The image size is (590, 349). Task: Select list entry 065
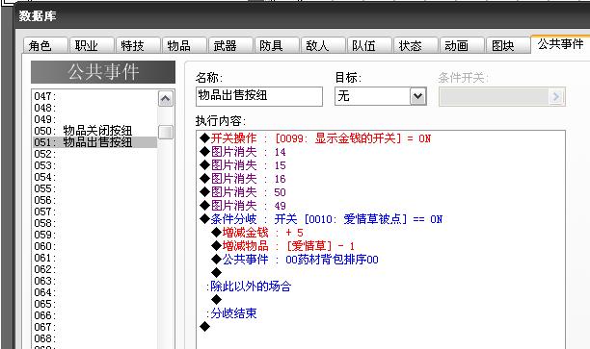pyautogui.click(x=94, y=304)
